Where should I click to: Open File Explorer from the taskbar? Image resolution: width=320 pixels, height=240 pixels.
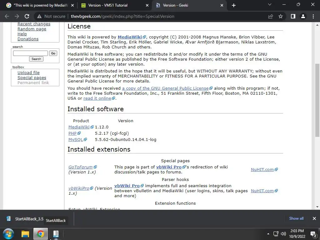pyautogui.click(x=25, y=234)
